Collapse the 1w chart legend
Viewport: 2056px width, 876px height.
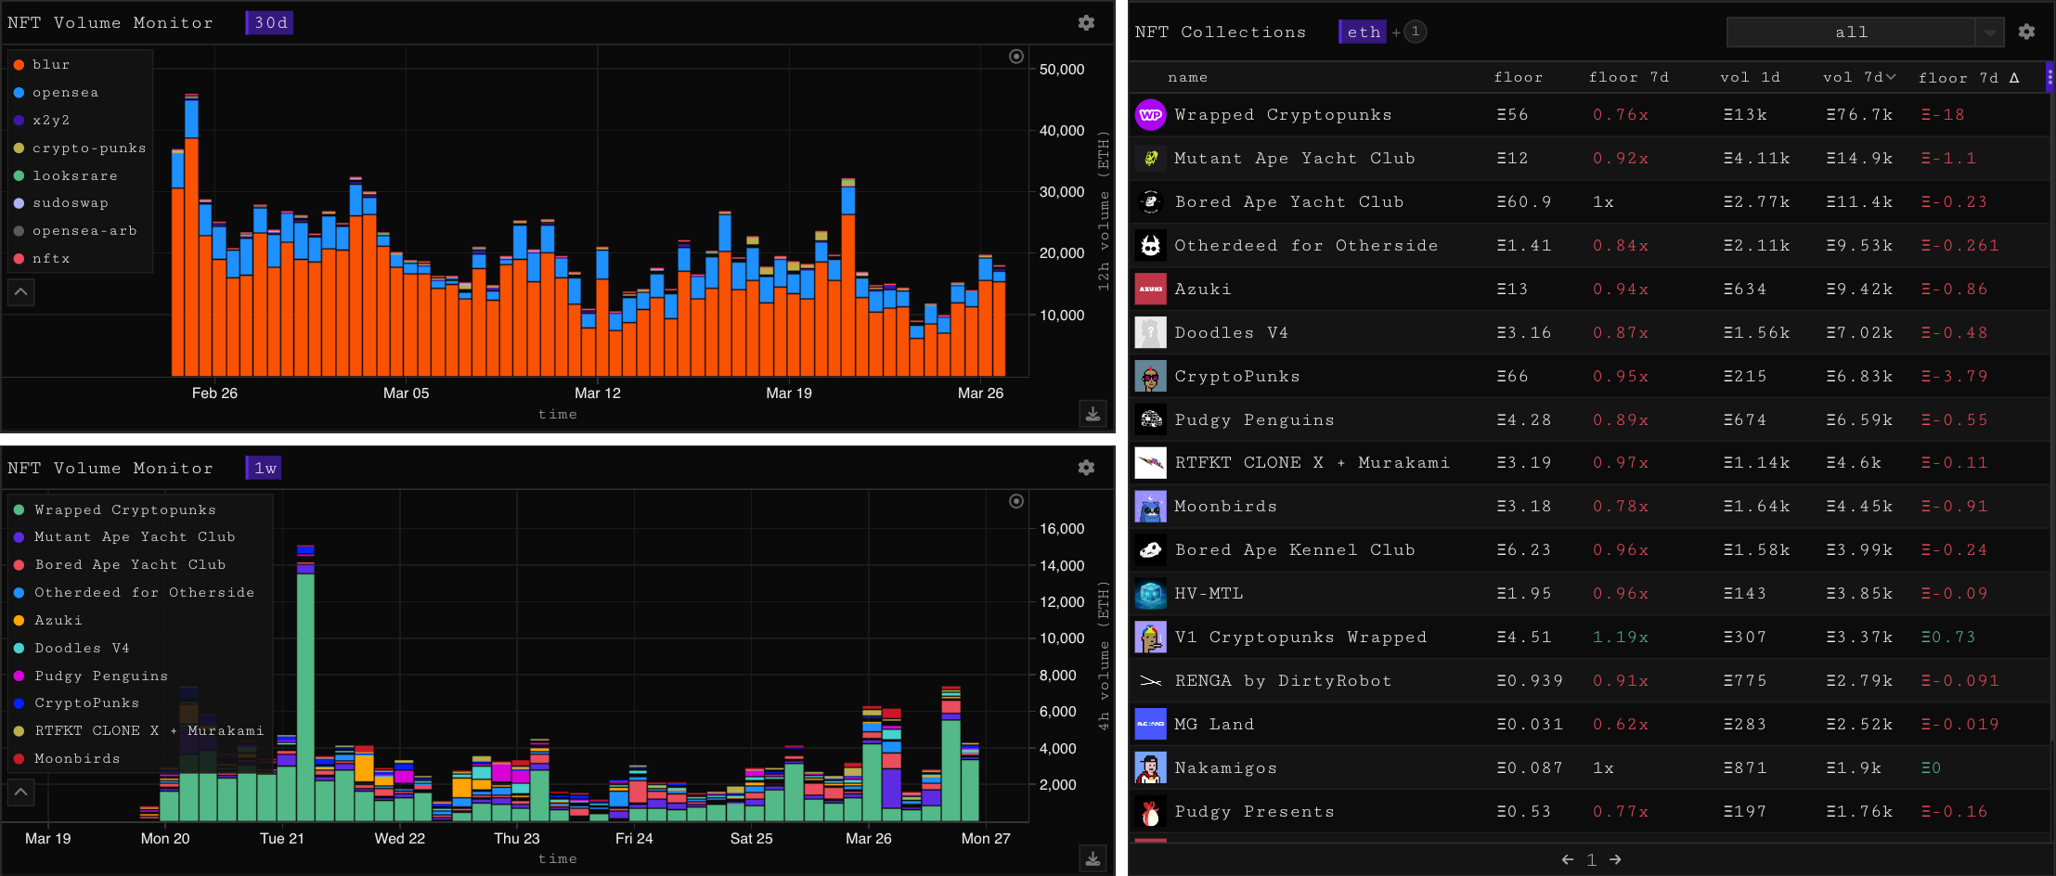[x=21, y=792]
